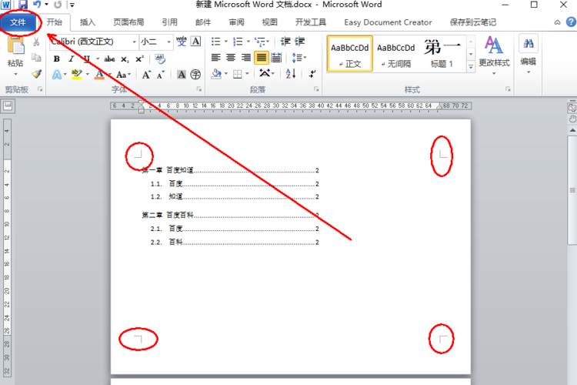Expand the Customize Quick Access Toolbar arrow
Viewport: 577px width, 385px height.
pyautogui.click(x=72, y=5)
